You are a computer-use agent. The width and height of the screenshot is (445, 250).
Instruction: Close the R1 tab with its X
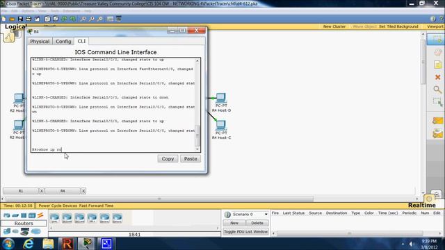42,191
